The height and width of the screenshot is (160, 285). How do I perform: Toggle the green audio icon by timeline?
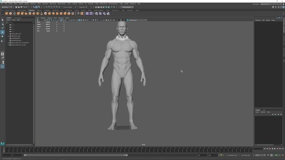pyautogui.click(x=276, y=155)
